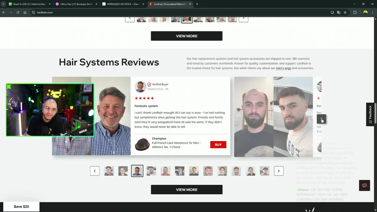The height and width of the screenshot is (212, 377).
Task: View site information icon beside lordhair.com
Action: (33, 12)
